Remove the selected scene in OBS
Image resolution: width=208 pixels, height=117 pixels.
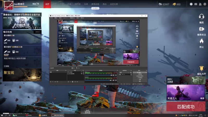53,82
